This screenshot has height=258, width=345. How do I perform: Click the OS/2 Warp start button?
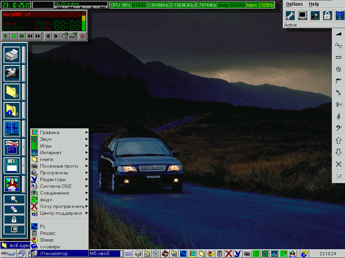tap(8, 254)
